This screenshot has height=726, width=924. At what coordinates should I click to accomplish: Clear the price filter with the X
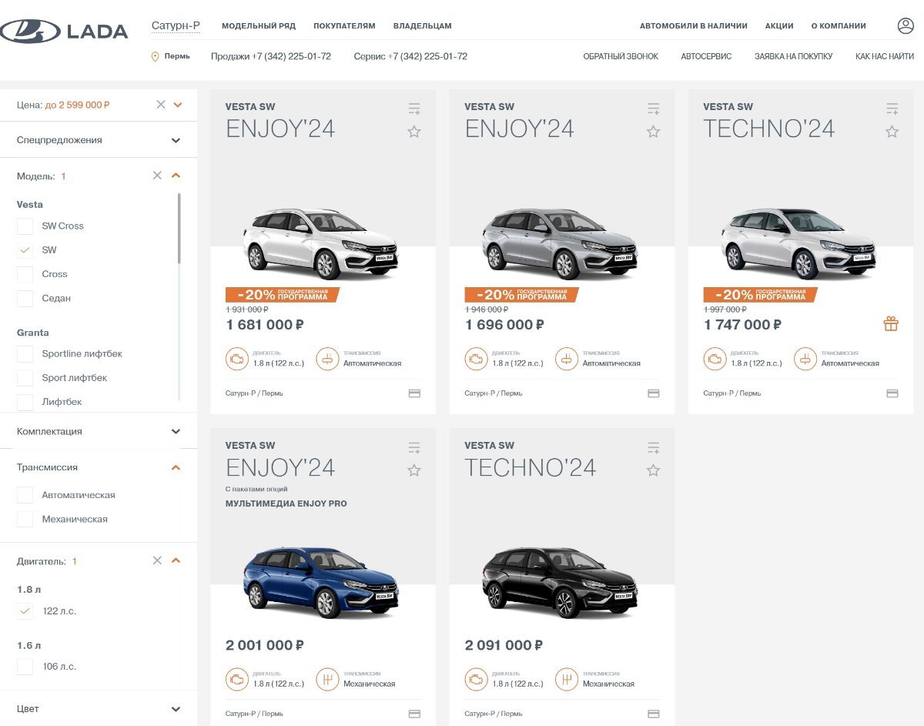(x=161, y=105)
